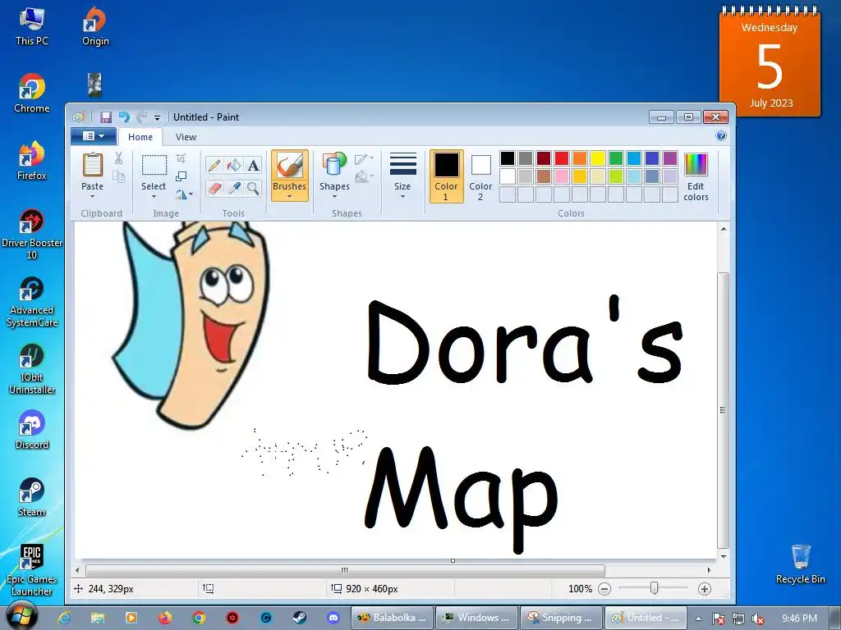Select the Eraser tool

[x=214, y=188]
